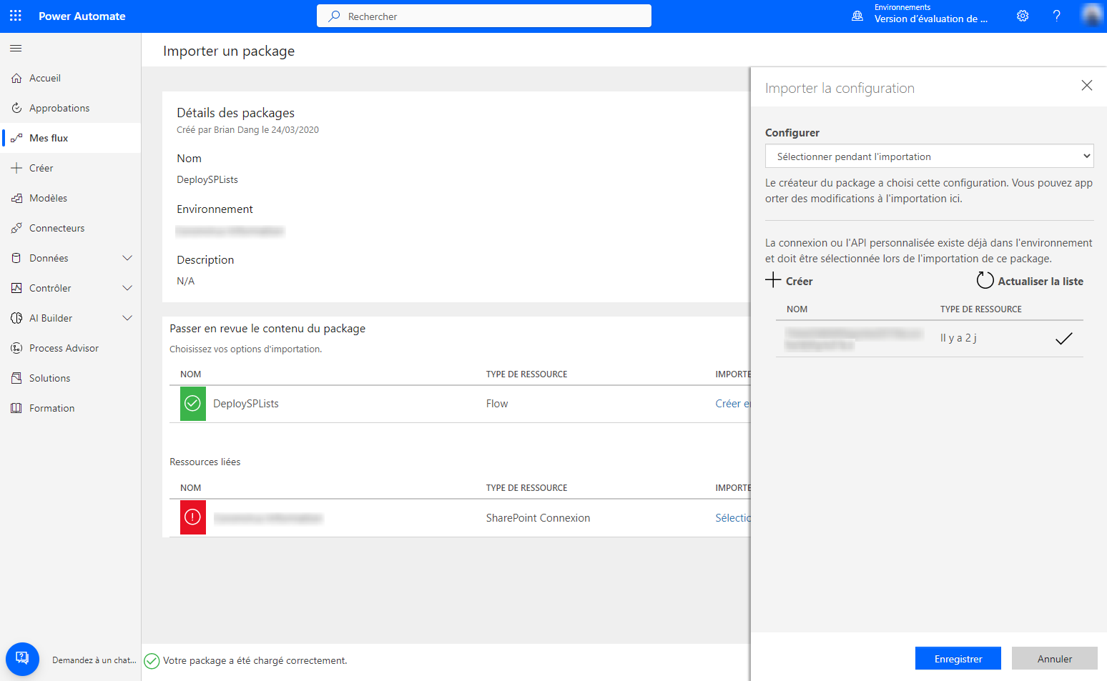Click the Formation book icon

16,408
